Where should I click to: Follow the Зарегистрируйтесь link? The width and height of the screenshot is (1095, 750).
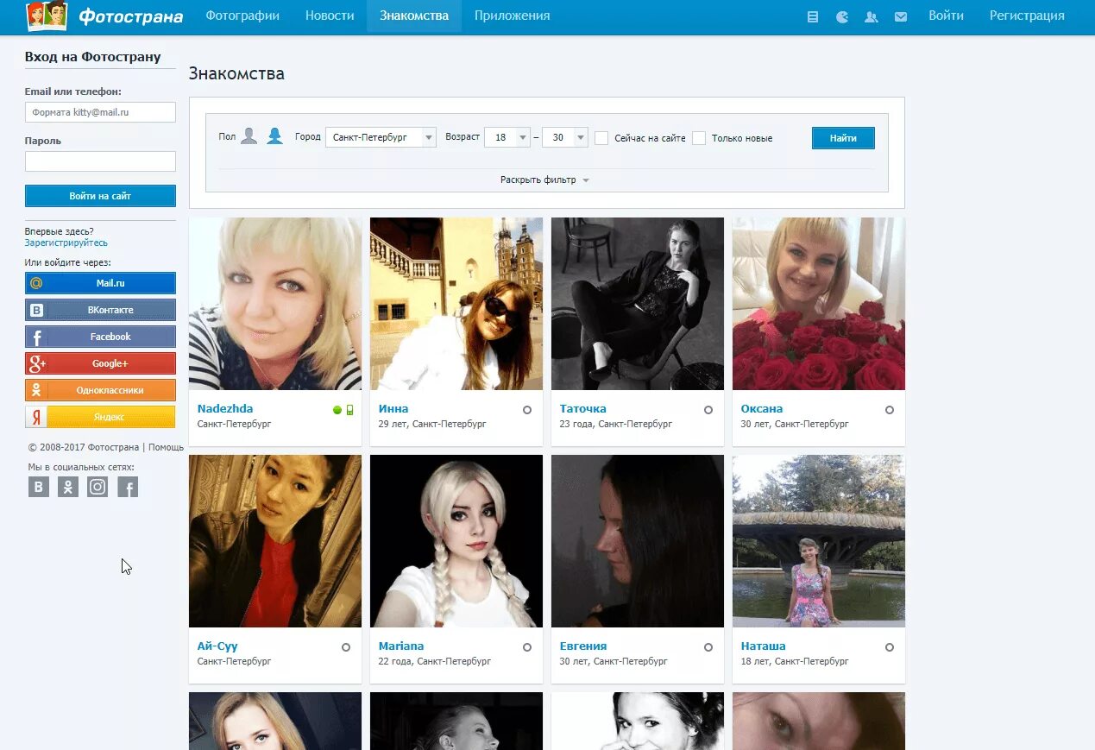click(66, 243)
